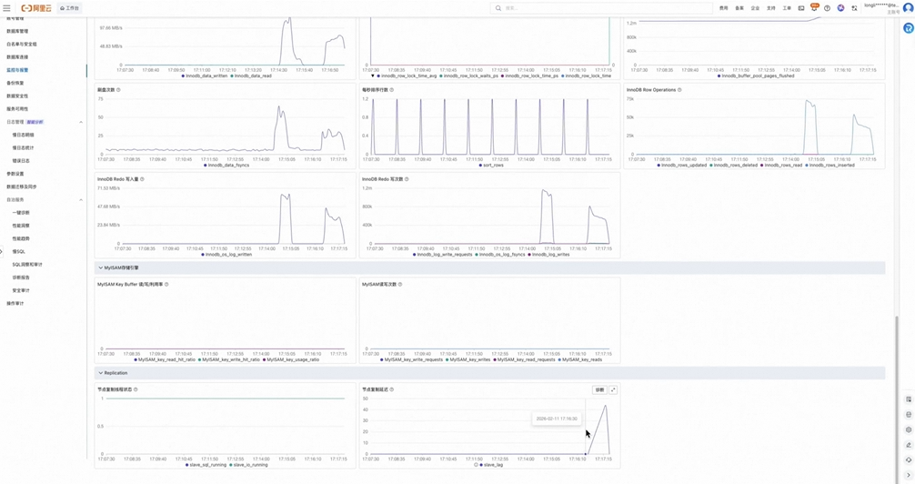Collapse the Replication section
Image resolution: width=915 pixels, height=484 pixels.
click(x=100, y=373)
